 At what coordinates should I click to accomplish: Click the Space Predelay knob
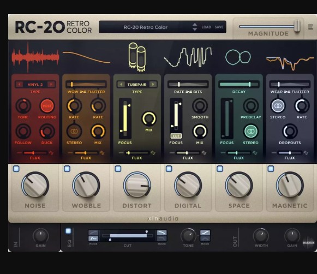[250, 106]
